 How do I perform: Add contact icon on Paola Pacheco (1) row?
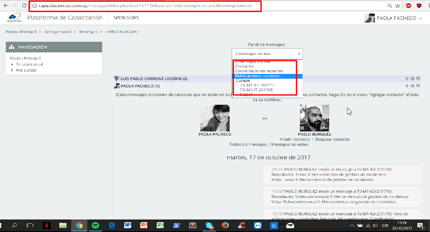coord(407,86)
